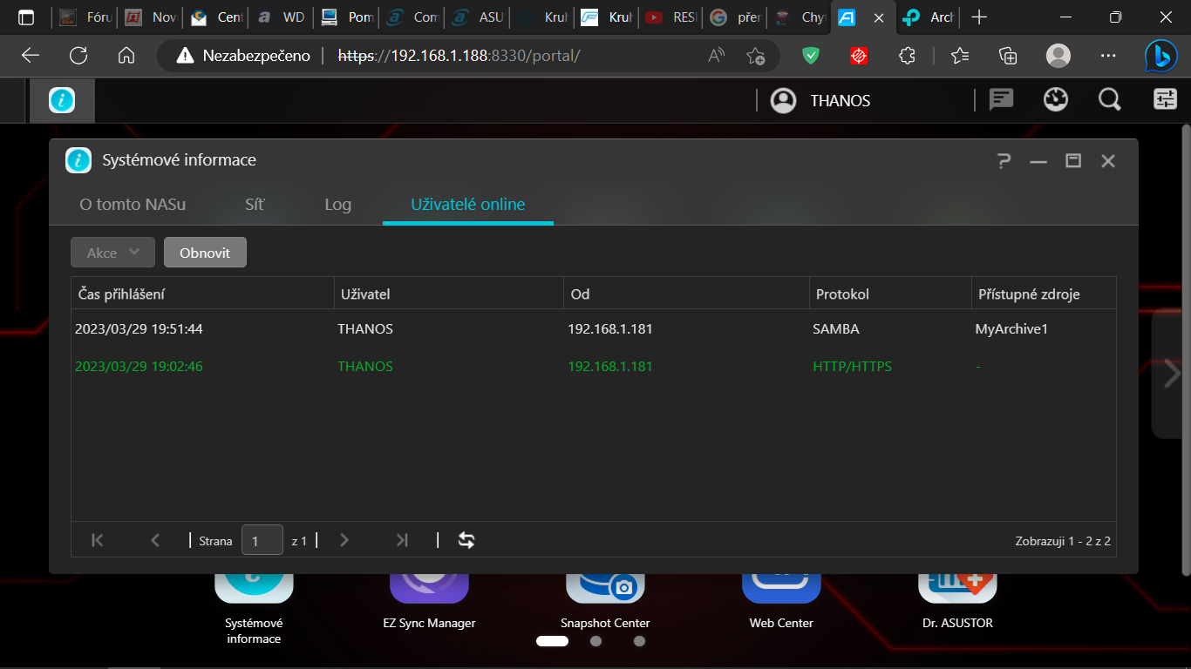The image size is (1191, 669).
Task: Switch to the RESI browser tab
Action: click(672, 17)
